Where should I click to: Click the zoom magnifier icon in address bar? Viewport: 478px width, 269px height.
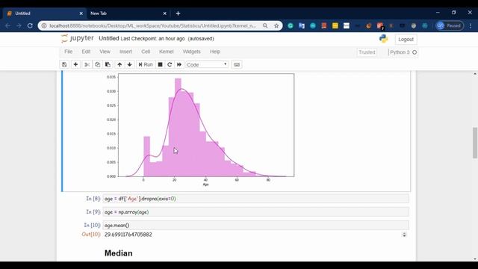(265, 26)
